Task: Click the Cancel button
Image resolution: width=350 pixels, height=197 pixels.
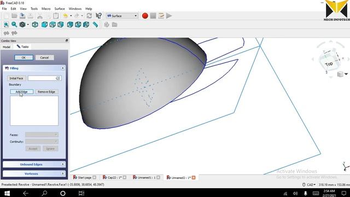Action: pyautogui.click(x=44, y=57)
